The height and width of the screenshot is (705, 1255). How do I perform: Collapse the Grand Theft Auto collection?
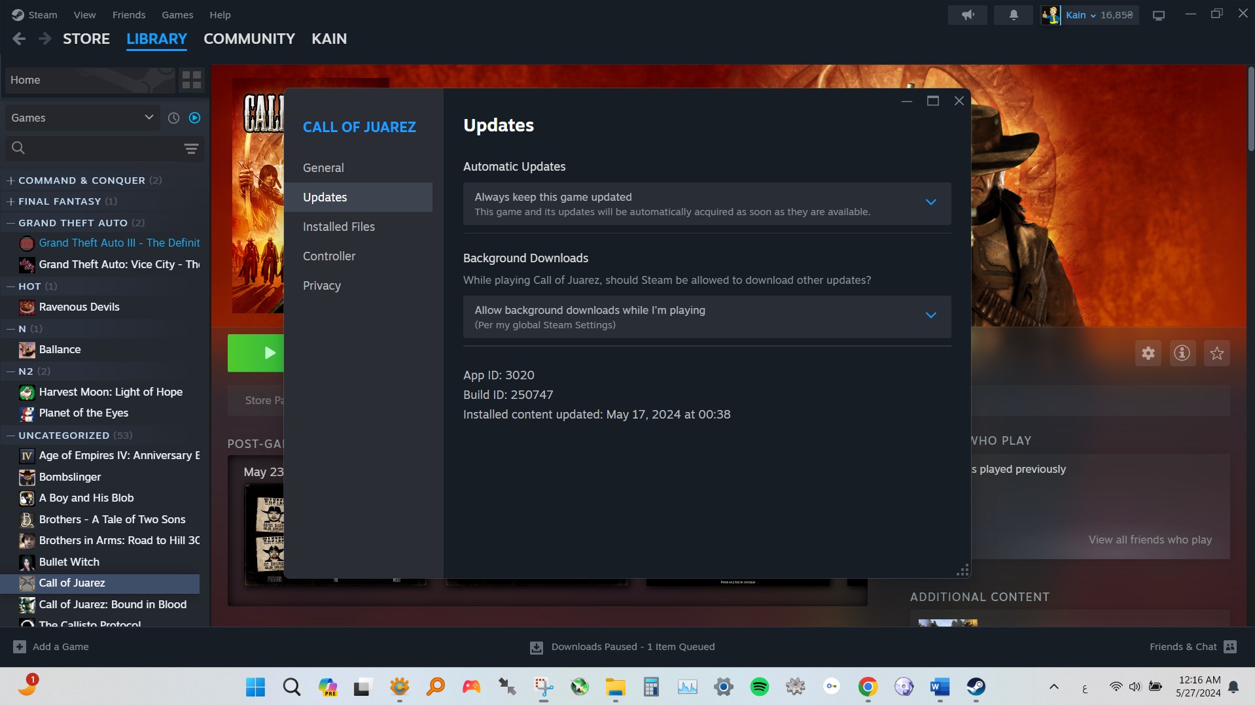10,223
